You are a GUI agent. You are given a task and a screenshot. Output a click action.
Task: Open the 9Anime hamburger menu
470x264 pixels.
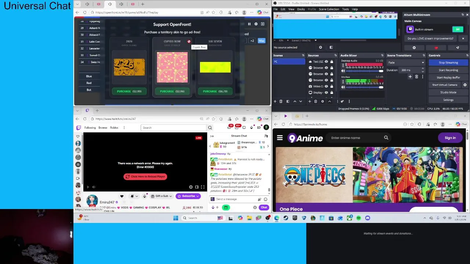[x=280, y=138]
